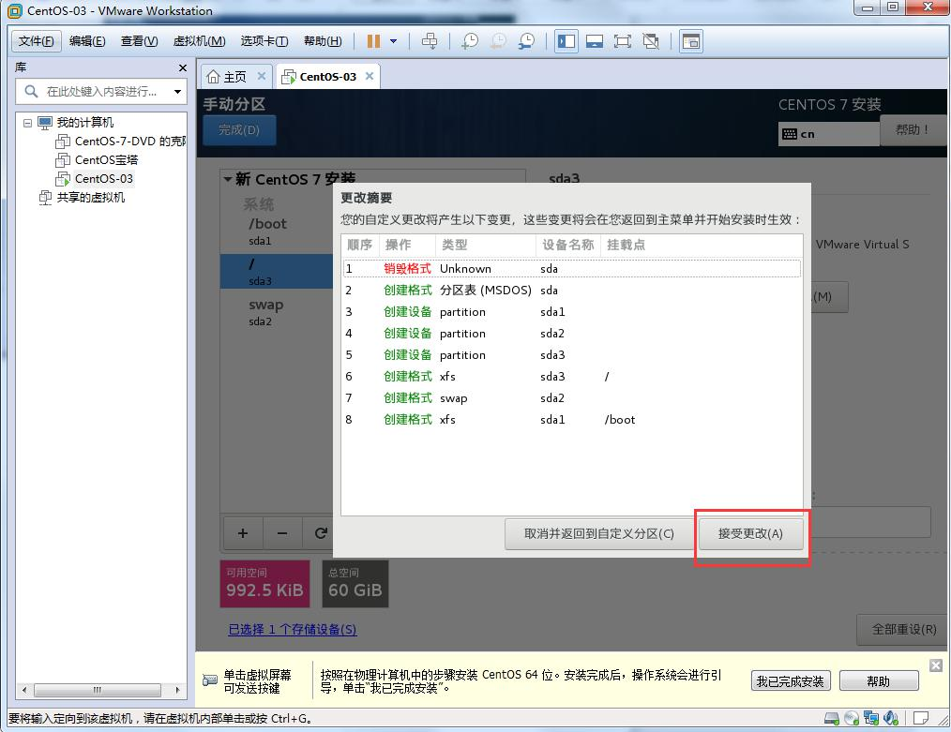This screenshot has width=951, height=732.
Task: Collapse the 我的计算机 tree node
Action: (27, 123)
